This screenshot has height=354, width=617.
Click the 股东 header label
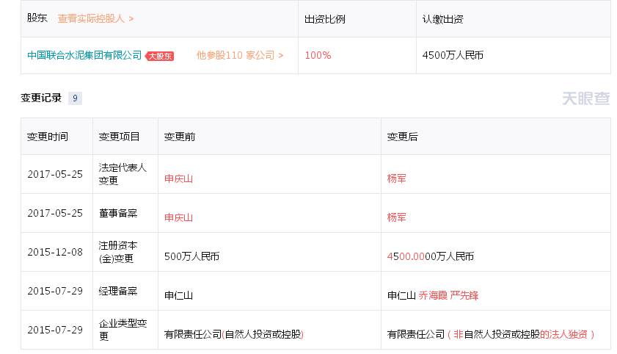pyautogui.click(x=37, y=18)
